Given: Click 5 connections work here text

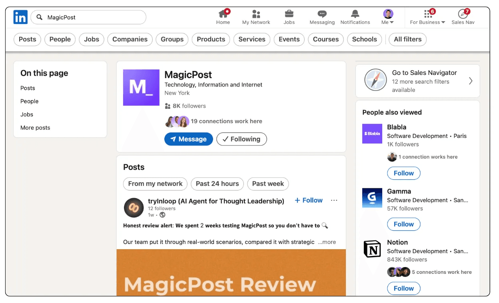Looking at the screenshot, I should click(x=442, y=272).
